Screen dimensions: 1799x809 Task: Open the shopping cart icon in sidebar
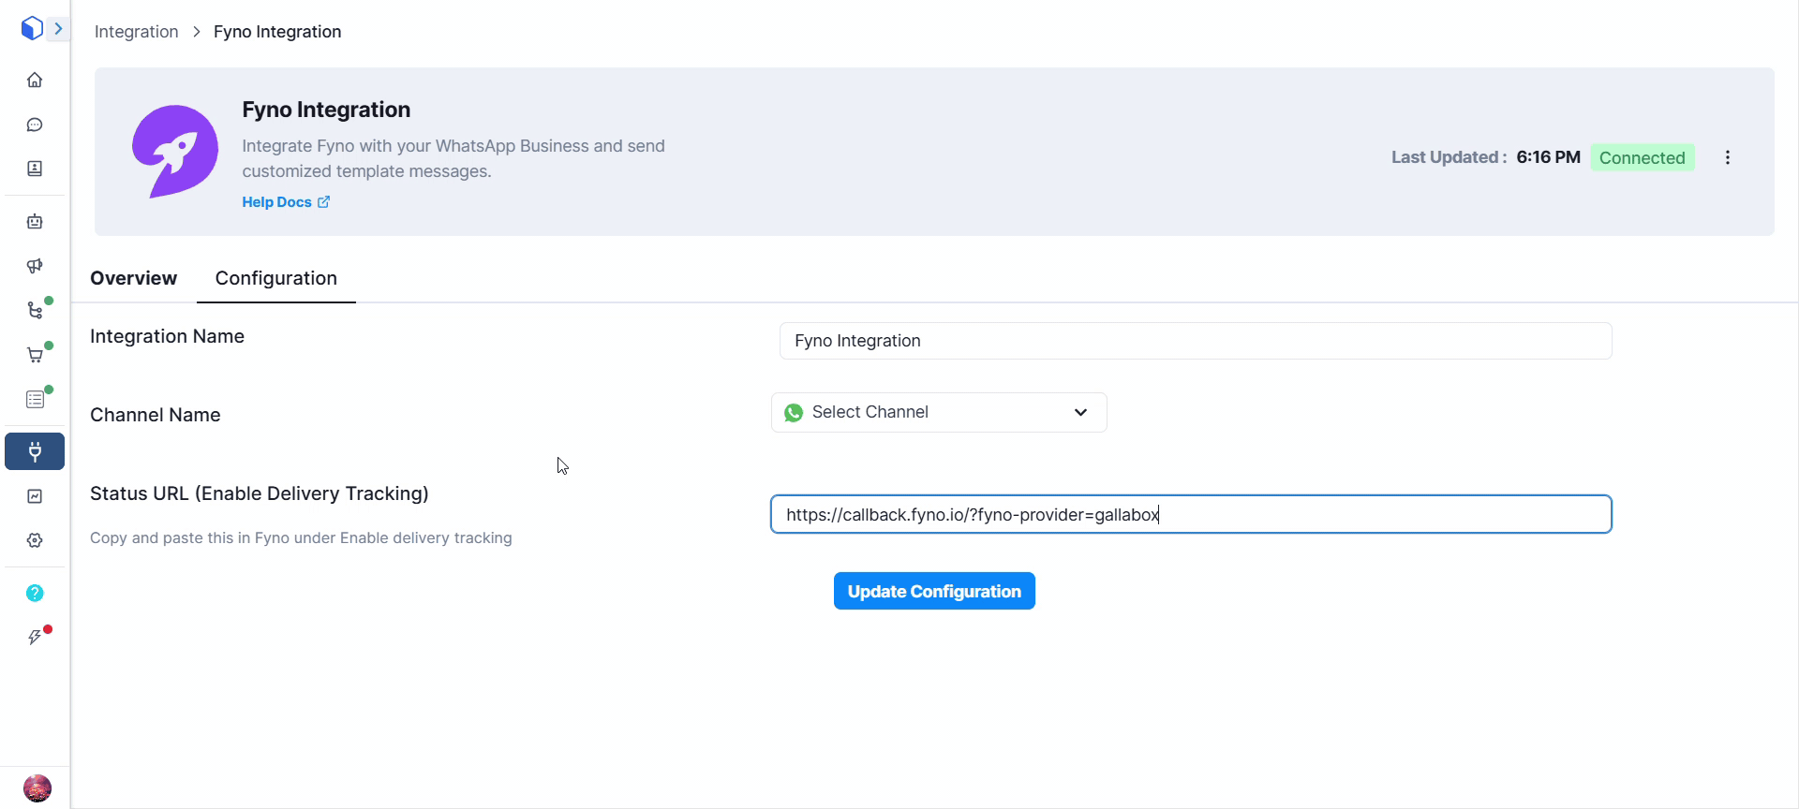point(35,355)
